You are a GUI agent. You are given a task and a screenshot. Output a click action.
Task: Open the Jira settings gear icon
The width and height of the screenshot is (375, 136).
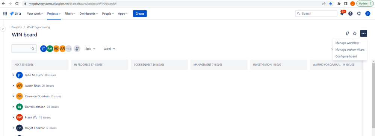pyautogui.click(x=359, y=14)
